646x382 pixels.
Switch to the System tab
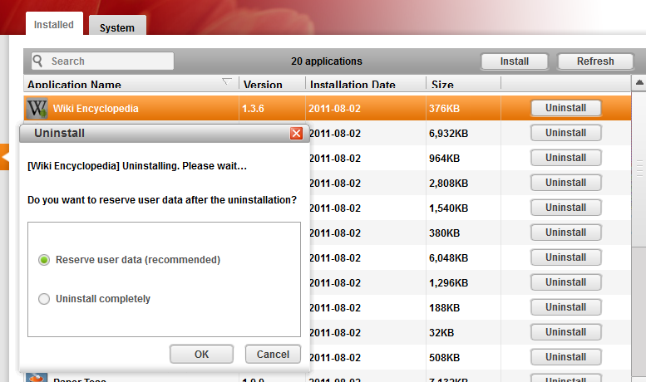[116, 27]
